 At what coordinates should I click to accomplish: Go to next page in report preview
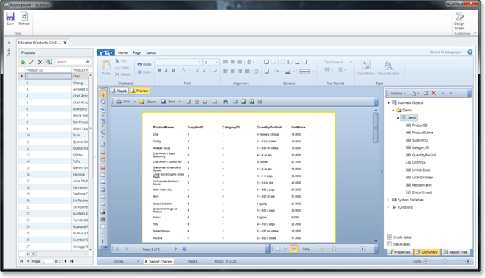[176, 249]
